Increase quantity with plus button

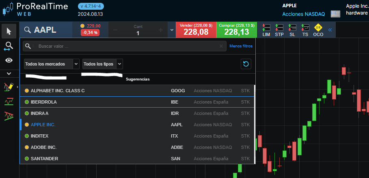pos(161,30)
